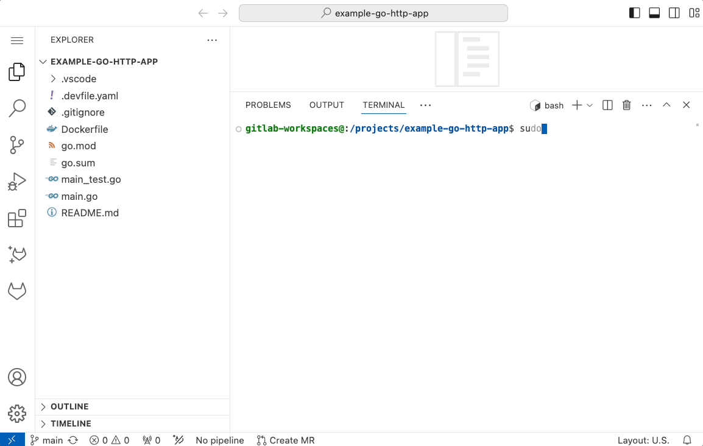This screenshot has height=446, width=703.
Task: Switch to the PROBLEMS tab
Action: (268, 105)
